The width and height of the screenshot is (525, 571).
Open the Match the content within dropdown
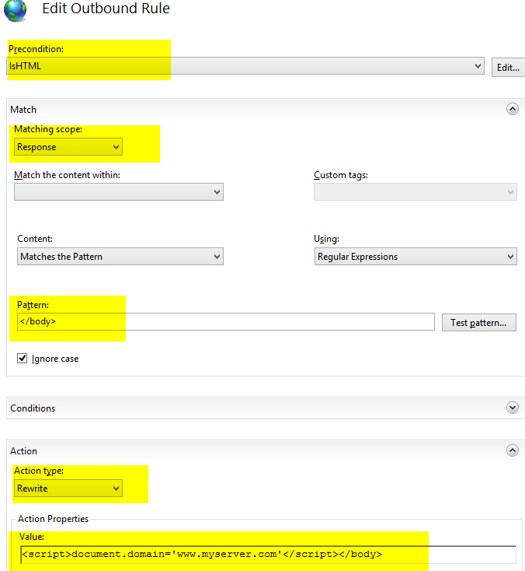click(x=119, y=192)
